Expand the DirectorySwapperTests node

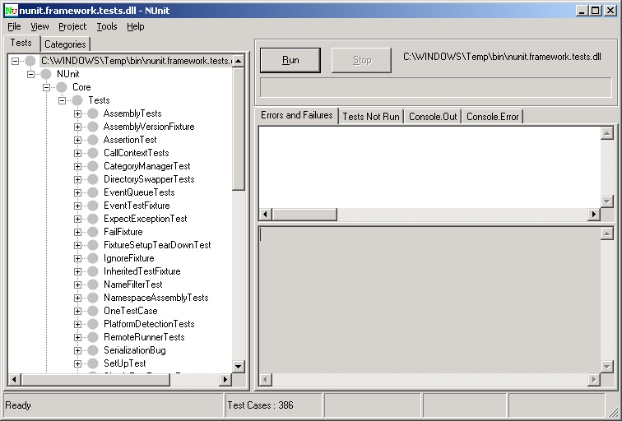click(77, 179)
